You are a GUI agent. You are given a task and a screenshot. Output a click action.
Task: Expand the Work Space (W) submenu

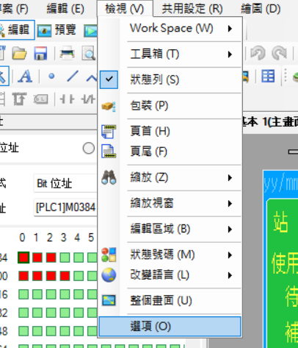[170, 29]
